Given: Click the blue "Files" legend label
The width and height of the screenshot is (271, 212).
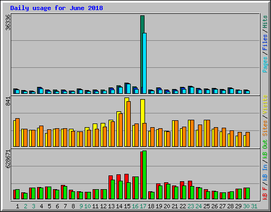Looking at the screenshot, I should tap(265, 42).
